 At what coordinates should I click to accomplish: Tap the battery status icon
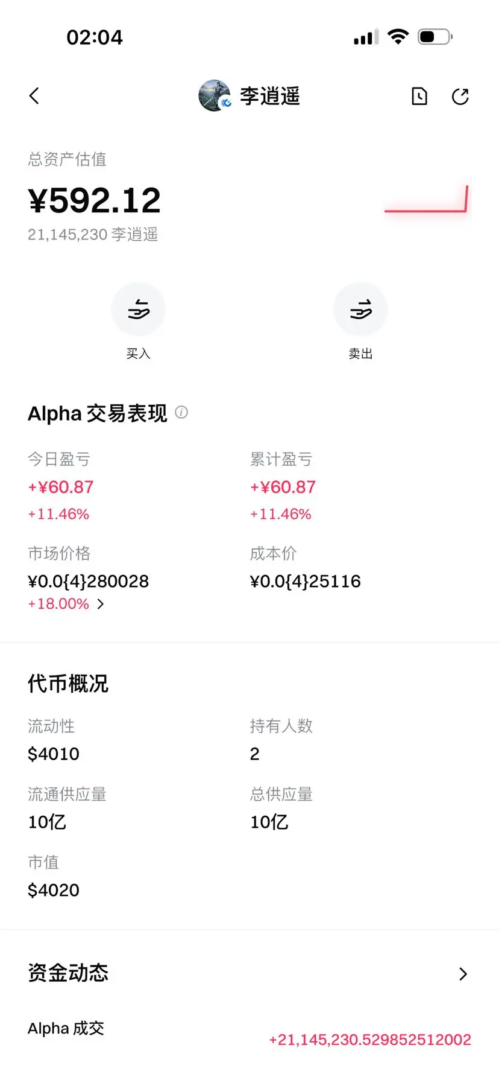pos(435,37)
